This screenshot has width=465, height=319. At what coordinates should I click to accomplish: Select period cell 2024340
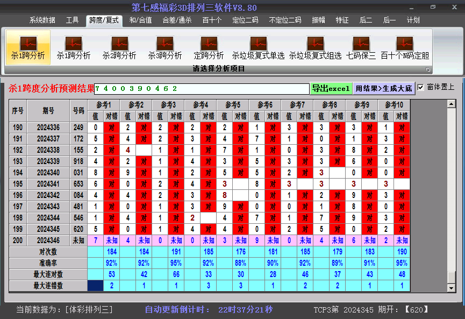[x=48, y=173]
